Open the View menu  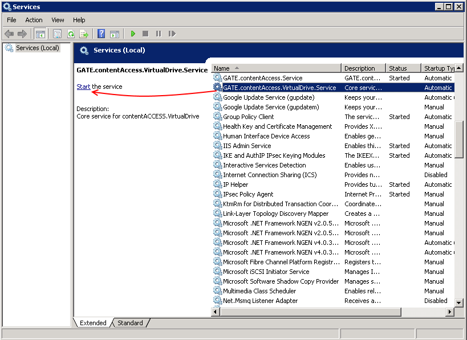58,20
